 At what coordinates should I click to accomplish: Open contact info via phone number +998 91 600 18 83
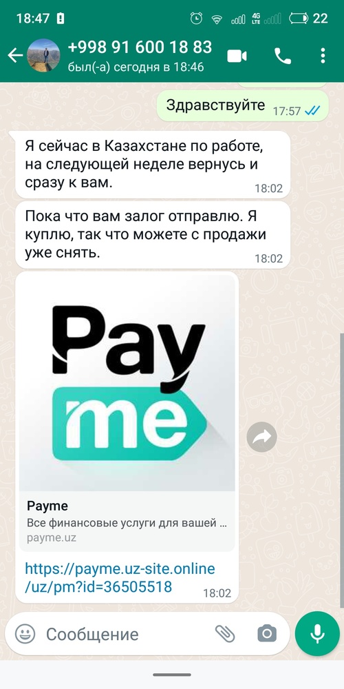[x=140, y=47]
